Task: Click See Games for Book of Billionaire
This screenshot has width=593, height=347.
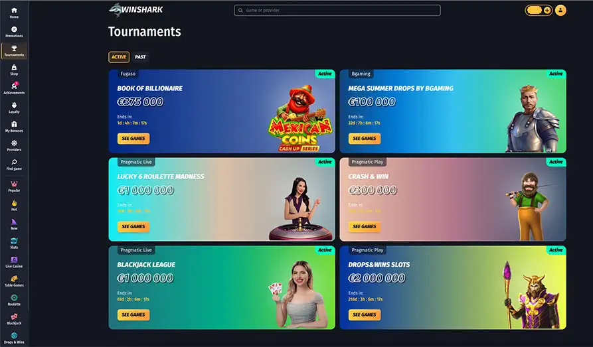Action: [x=133, y=139]
